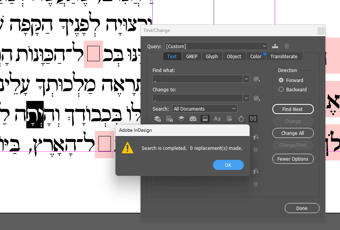Click the pink missing-glyph box in bottom Hebrew line
Viewport: 340px width, 230px height.
(x=105, y=144)
